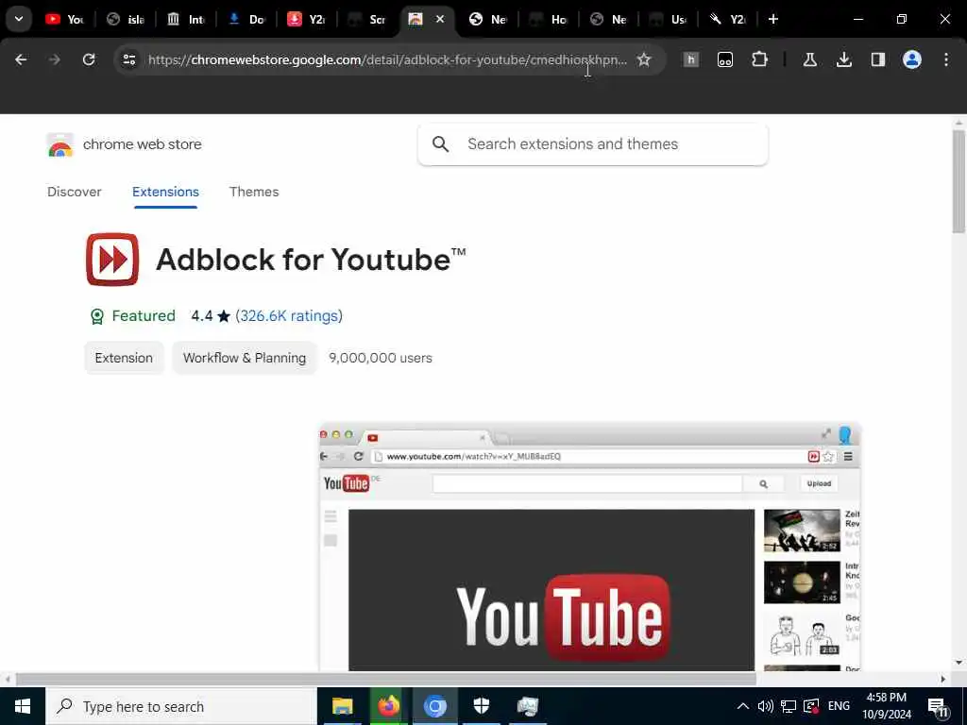Image resolution: width=967 pixels, height=725 pixels.
Task: Click the Adblock for Youtube heading
Action: pyautogui.click(x=311, y=260)
